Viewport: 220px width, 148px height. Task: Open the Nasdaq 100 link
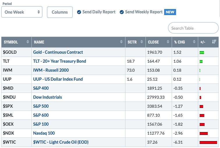[44, 133]
